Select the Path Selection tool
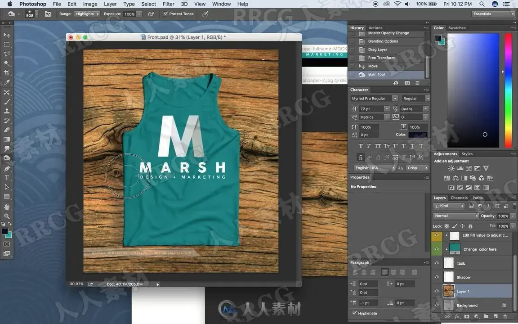Image resolution: width=518 pixels, height=324 pixels. pyautogui.click(x=7, y=187)
